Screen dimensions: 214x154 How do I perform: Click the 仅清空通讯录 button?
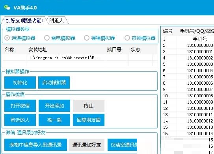click(x=122, y=145)
